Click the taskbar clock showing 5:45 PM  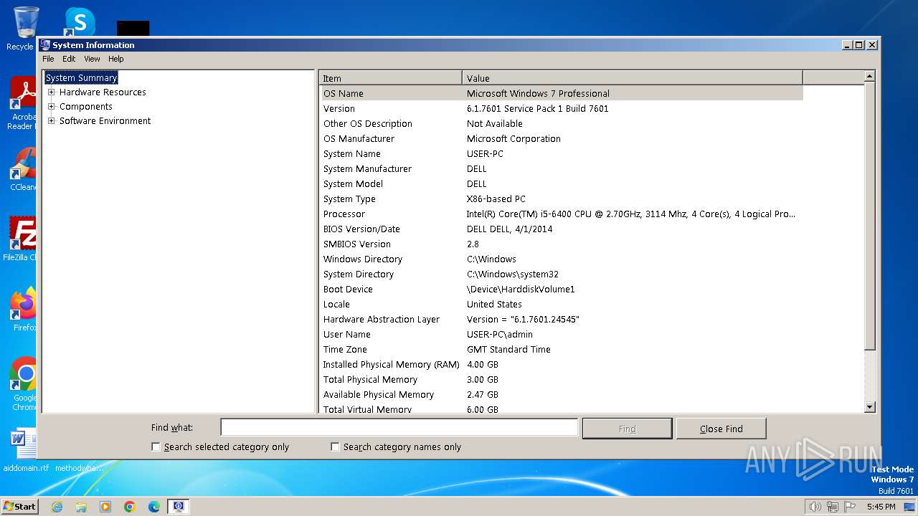tap(881, 507)
